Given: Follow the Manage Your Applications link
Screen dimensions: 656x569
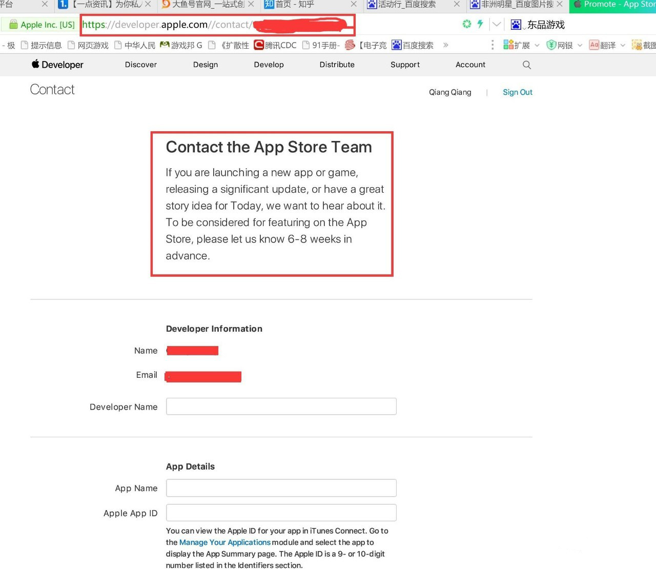Looking at the screenshot, I should click(x=225, y=542).
